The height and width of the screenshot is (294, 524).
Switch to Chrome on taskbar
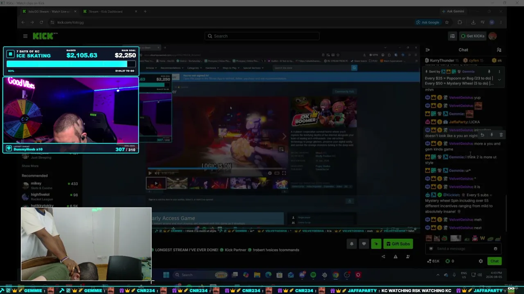pos(336,275)
